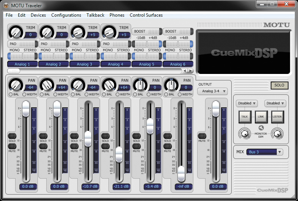298x201 pixels.
Task: Open the Phones menu
Action: 117,15
